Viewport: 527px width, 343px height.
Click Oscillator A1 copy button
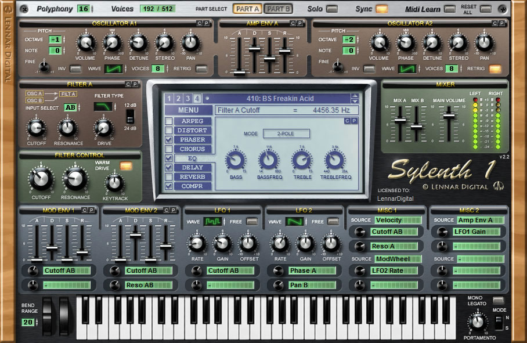(x=200, y=23)
